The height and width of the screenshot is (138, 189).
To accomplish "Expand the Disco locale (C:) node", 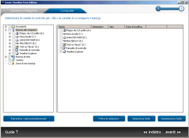I will coord(10,37).
